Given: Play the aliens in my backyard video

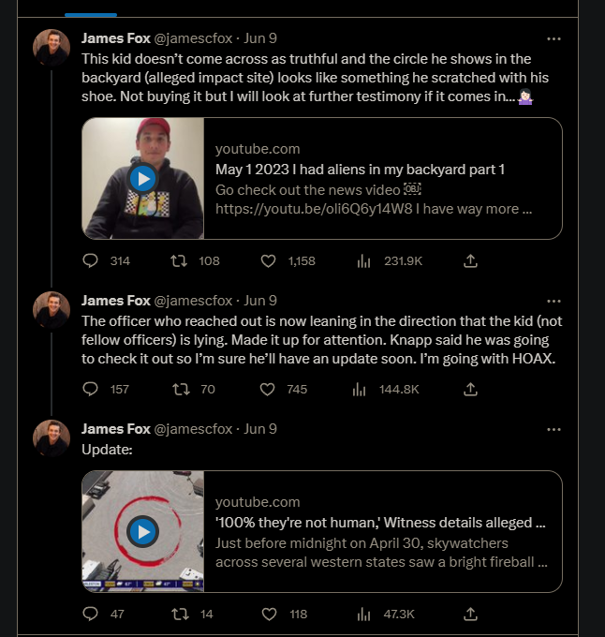Looking at the screenshot, I should coord(142,178).
